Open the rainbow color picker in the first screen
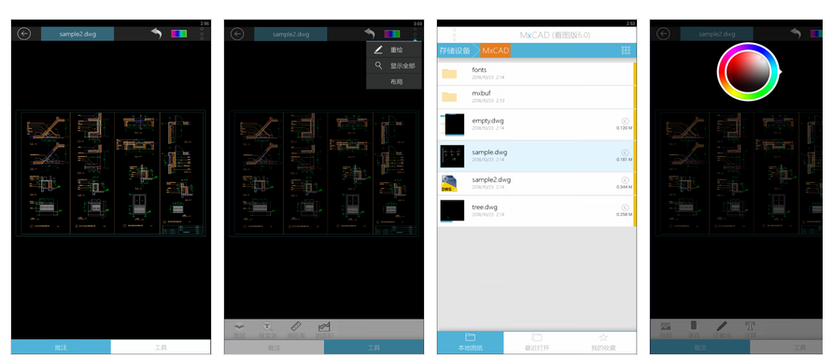Image resolution: width=832 pixels, height=357 pixels. 178,34
